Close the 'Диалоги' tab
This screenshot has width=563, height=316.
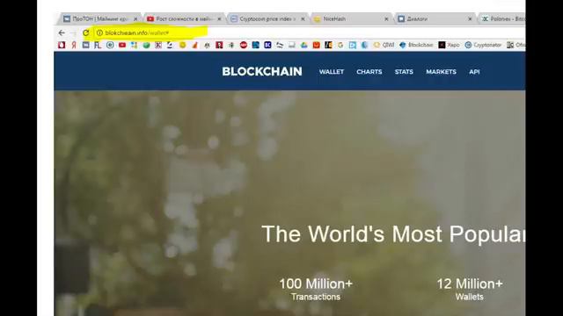click(x=470, y=19)
